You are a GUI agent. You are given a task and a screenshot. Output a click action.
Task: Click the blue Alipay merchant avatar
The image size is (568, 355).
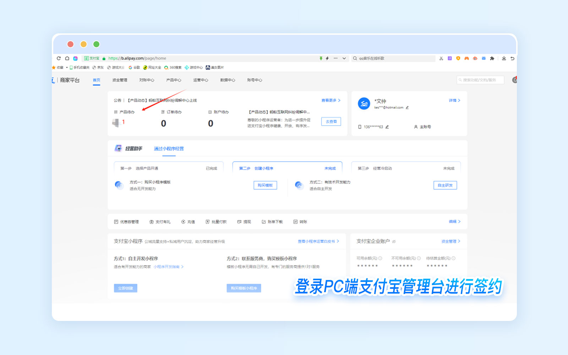point(364,104)
